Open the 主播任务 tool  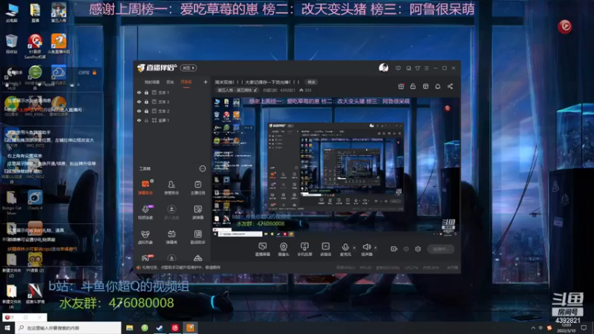coord(198,188)
